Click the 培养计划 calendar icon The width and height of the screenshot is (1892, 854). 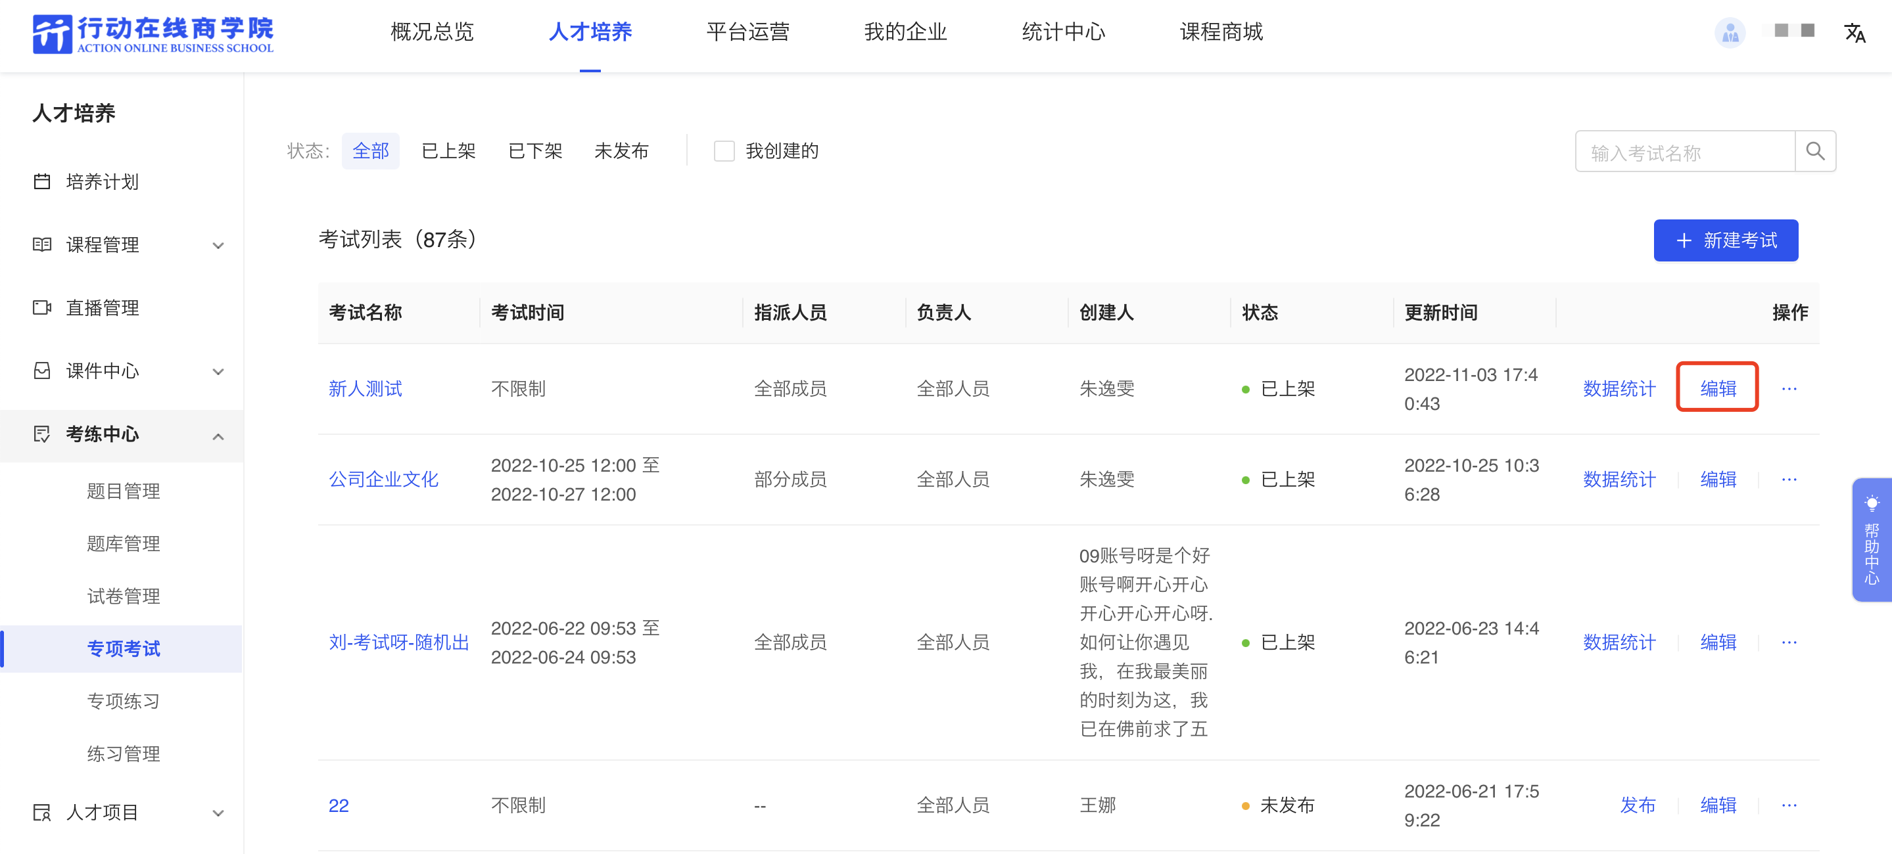42,181
